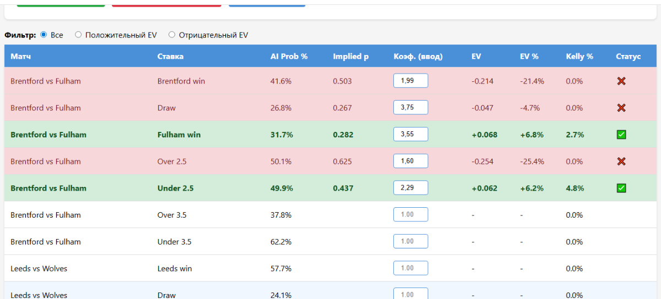Click the Over 2.5 odds input 1,60
Image resolution: width=661 pixels, height=299 pixels.
tap(410, 161)
